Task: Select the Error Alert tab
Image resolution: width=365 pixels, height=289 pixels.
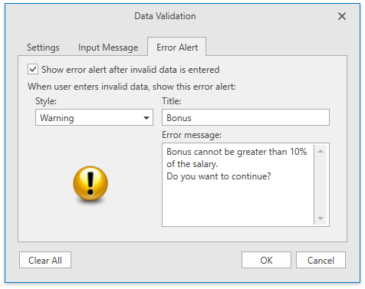Action: 177,48
